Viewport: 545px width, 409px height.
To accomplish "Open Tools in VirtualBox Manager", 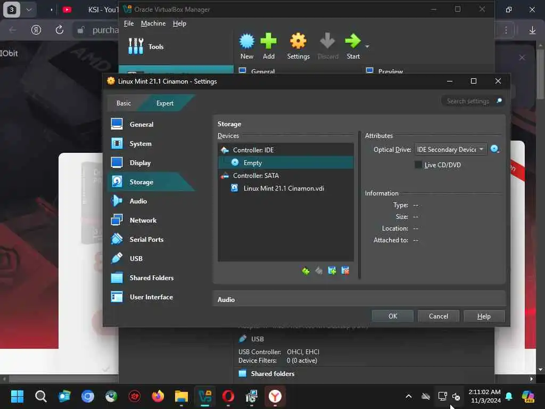I will point(146,46).
